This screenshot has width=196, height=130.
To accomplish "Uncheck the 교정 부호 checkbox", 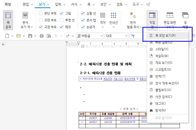I will click(41, 27).
